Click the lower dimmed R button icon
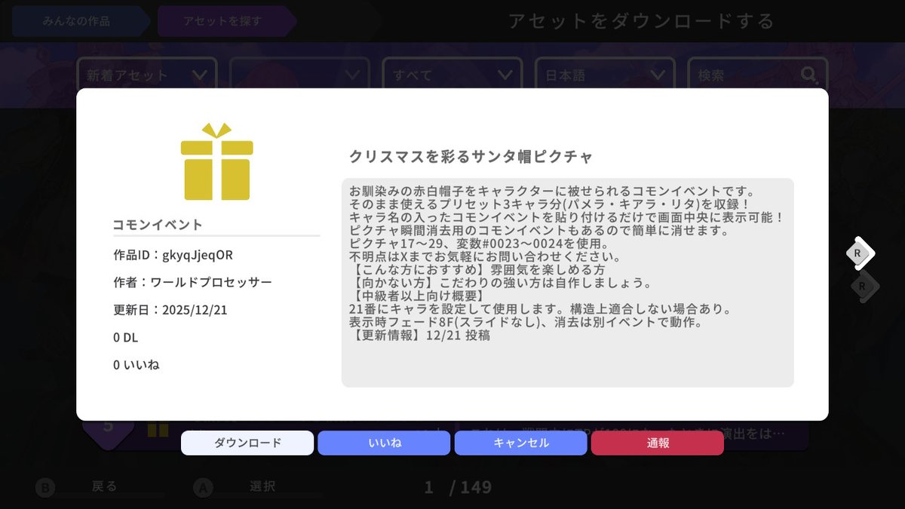Image resolution: width=905 pixels, height=509 pixels. click(x=864, y=287)
